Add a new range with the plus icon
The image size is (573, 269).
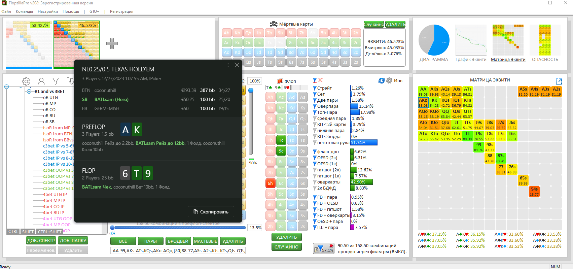click(x=112, y=43)
